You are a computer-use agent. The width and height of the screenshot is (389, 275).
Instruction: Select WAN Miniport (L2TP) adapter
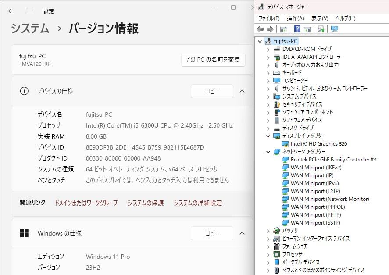(316, 191)
